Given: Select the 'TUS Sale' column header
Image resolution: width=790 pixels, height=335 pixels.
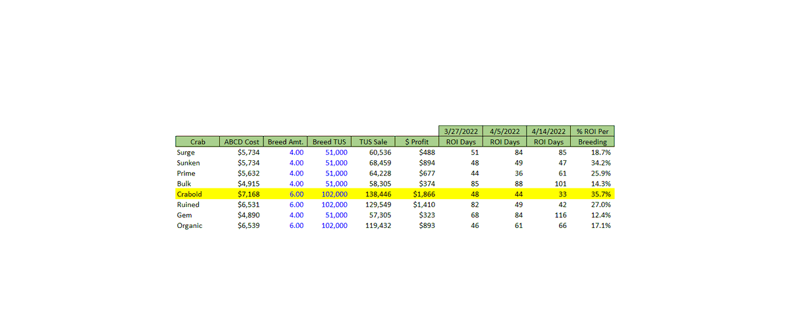Looking at the screenshot, I should 373,141.
